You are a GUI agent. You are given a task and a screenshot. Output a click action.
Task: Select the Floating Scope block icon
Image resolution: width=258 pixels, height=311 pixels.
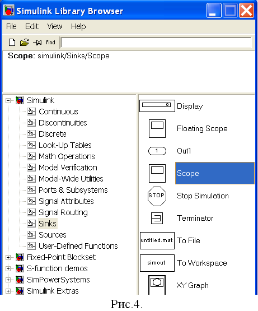157,128
